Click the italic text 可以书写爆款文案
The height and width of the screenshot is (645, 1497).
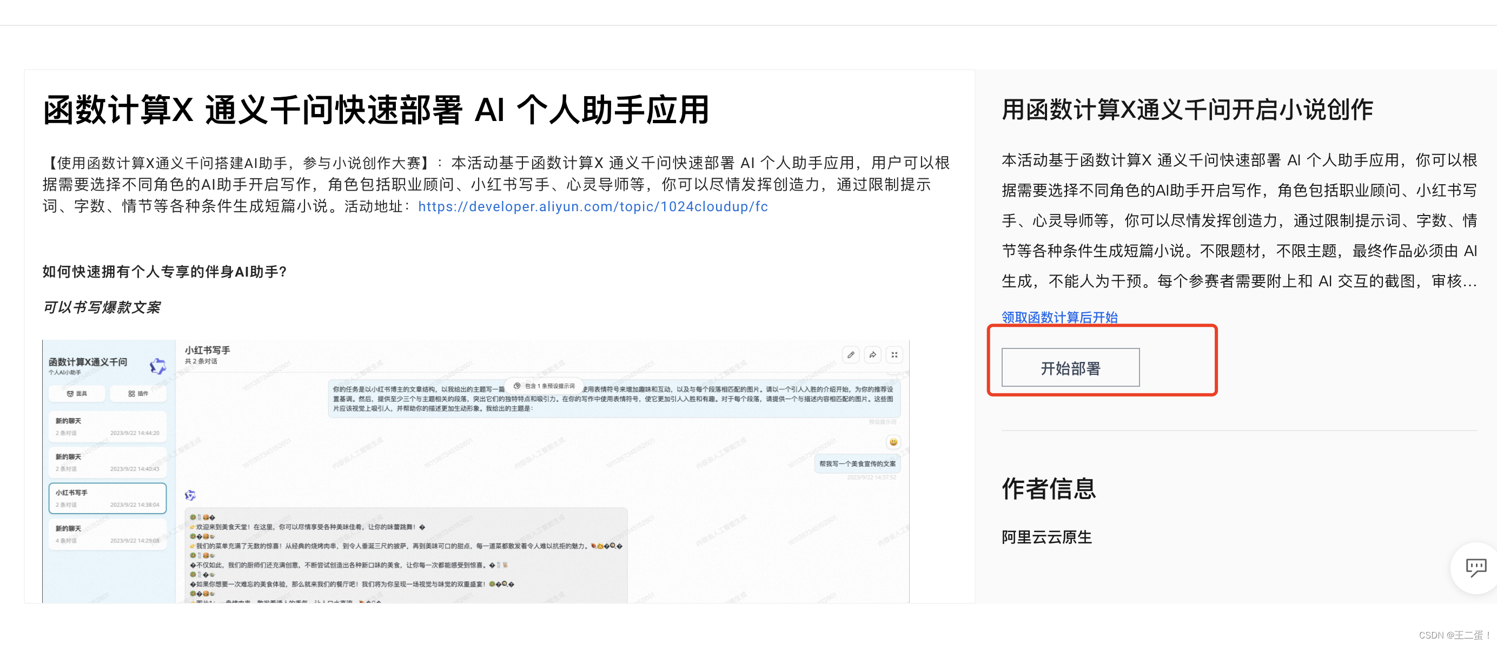(x=102, y=307)
